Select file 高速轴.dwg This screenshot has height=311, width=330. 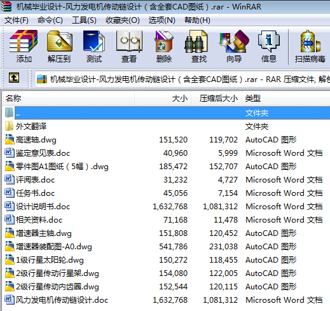click(x=36, y=140)
